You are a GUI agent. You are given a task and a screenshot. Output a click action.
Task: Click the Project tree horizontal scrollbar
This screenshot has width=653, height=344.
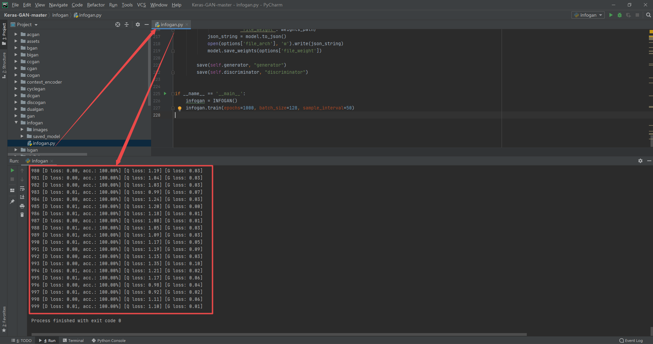pos(48,154)
